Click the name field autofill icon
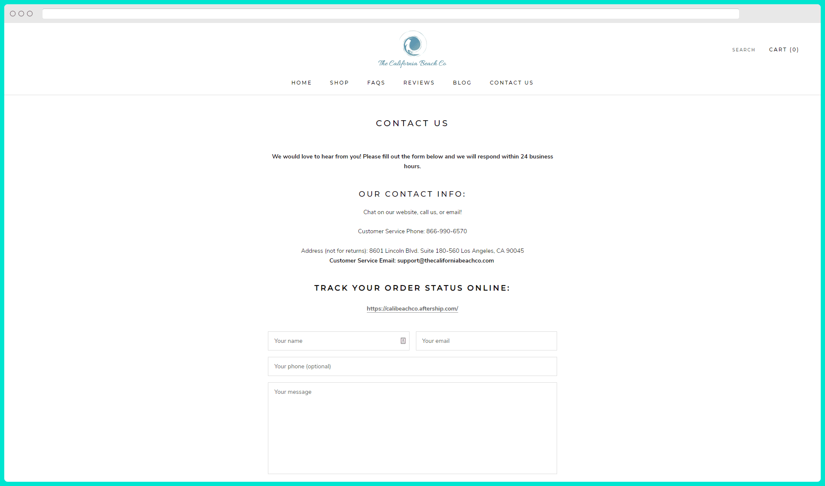This screenshot has height=486, width=825. [x=404, y=340]
